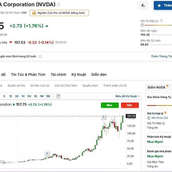Screen dimensions: 172x172
Task: Set chart interval to 5 minutes
Action: point(4,96)
